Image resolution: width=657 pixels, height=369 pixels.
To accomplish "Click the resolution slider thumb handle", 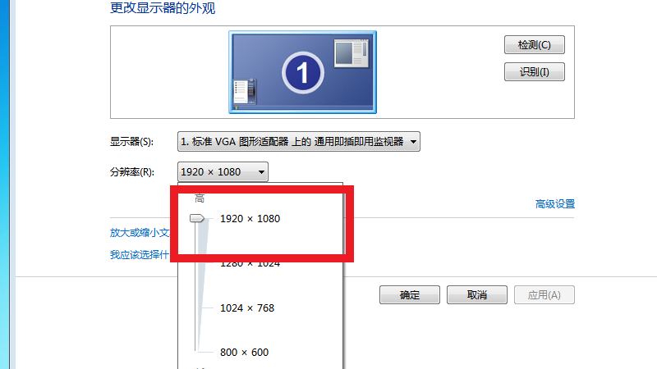I will click(197, 218).
